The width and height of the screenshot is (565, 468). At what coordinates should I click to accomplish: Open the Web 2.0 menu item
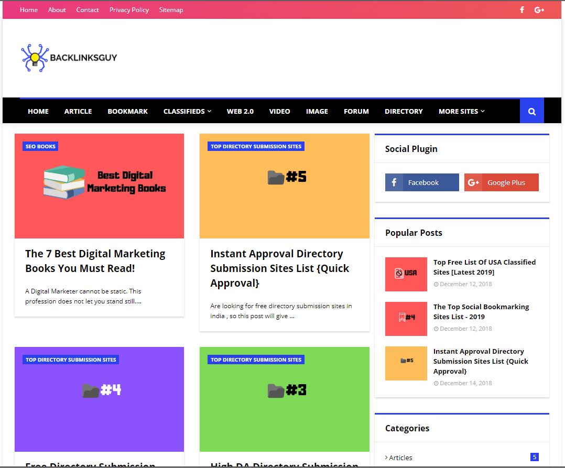tap(240, 111)
